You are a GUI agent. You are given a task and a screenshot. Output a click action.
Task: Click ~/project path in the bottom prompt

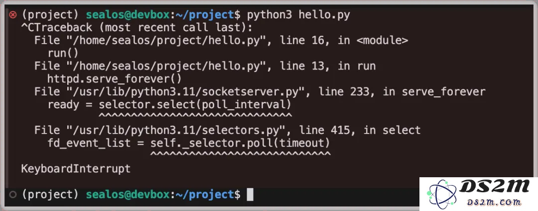(205, 195)
